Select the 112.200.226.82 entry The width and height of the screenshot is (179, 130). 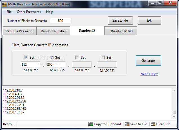point(14,98)
